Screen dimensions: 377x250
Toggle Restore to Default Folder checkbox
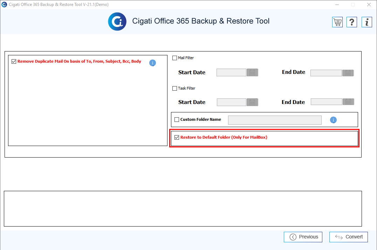[177, 138]
